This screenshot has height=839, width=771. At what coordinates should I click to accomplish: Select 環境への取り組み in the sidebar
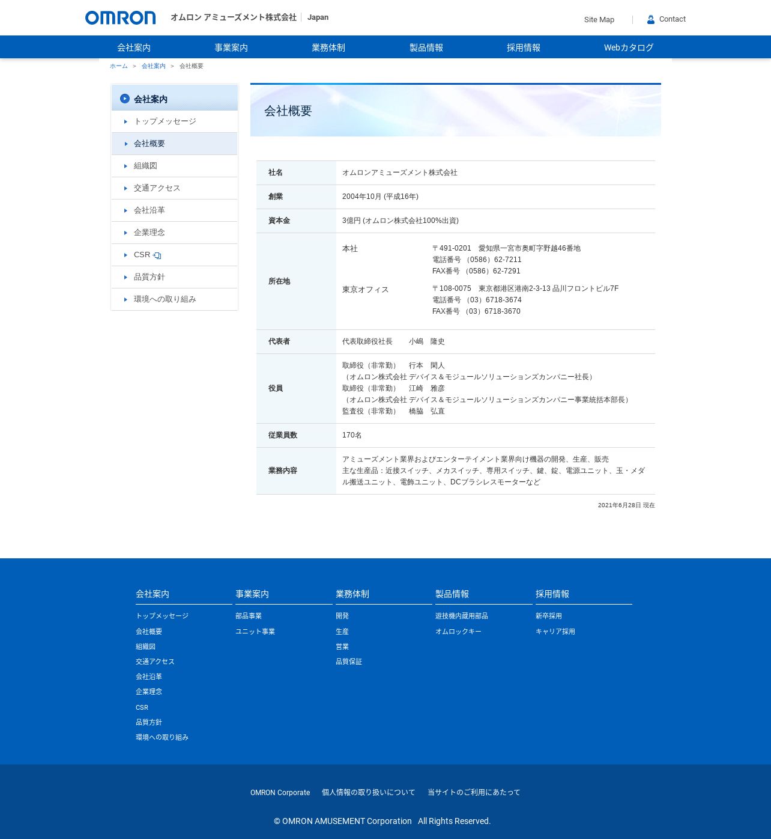(175, 299)
